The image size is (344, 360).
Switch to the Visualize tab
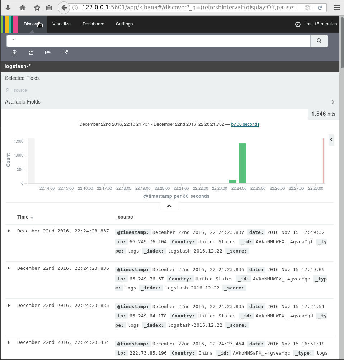tap(61, 24)
